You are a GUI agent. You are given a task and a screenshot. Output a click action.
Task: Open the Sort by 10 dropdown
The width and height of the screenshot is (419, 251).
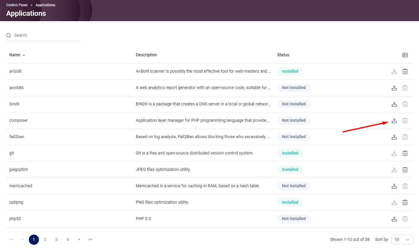point(402,239)
